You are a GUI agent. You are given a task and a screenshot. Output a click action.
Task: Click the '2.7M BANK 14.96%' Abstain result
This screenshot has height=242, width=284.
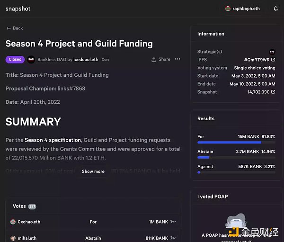click(256, 152)
